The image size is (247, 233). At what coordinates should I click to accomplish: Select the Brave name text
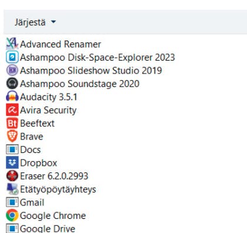32,137
